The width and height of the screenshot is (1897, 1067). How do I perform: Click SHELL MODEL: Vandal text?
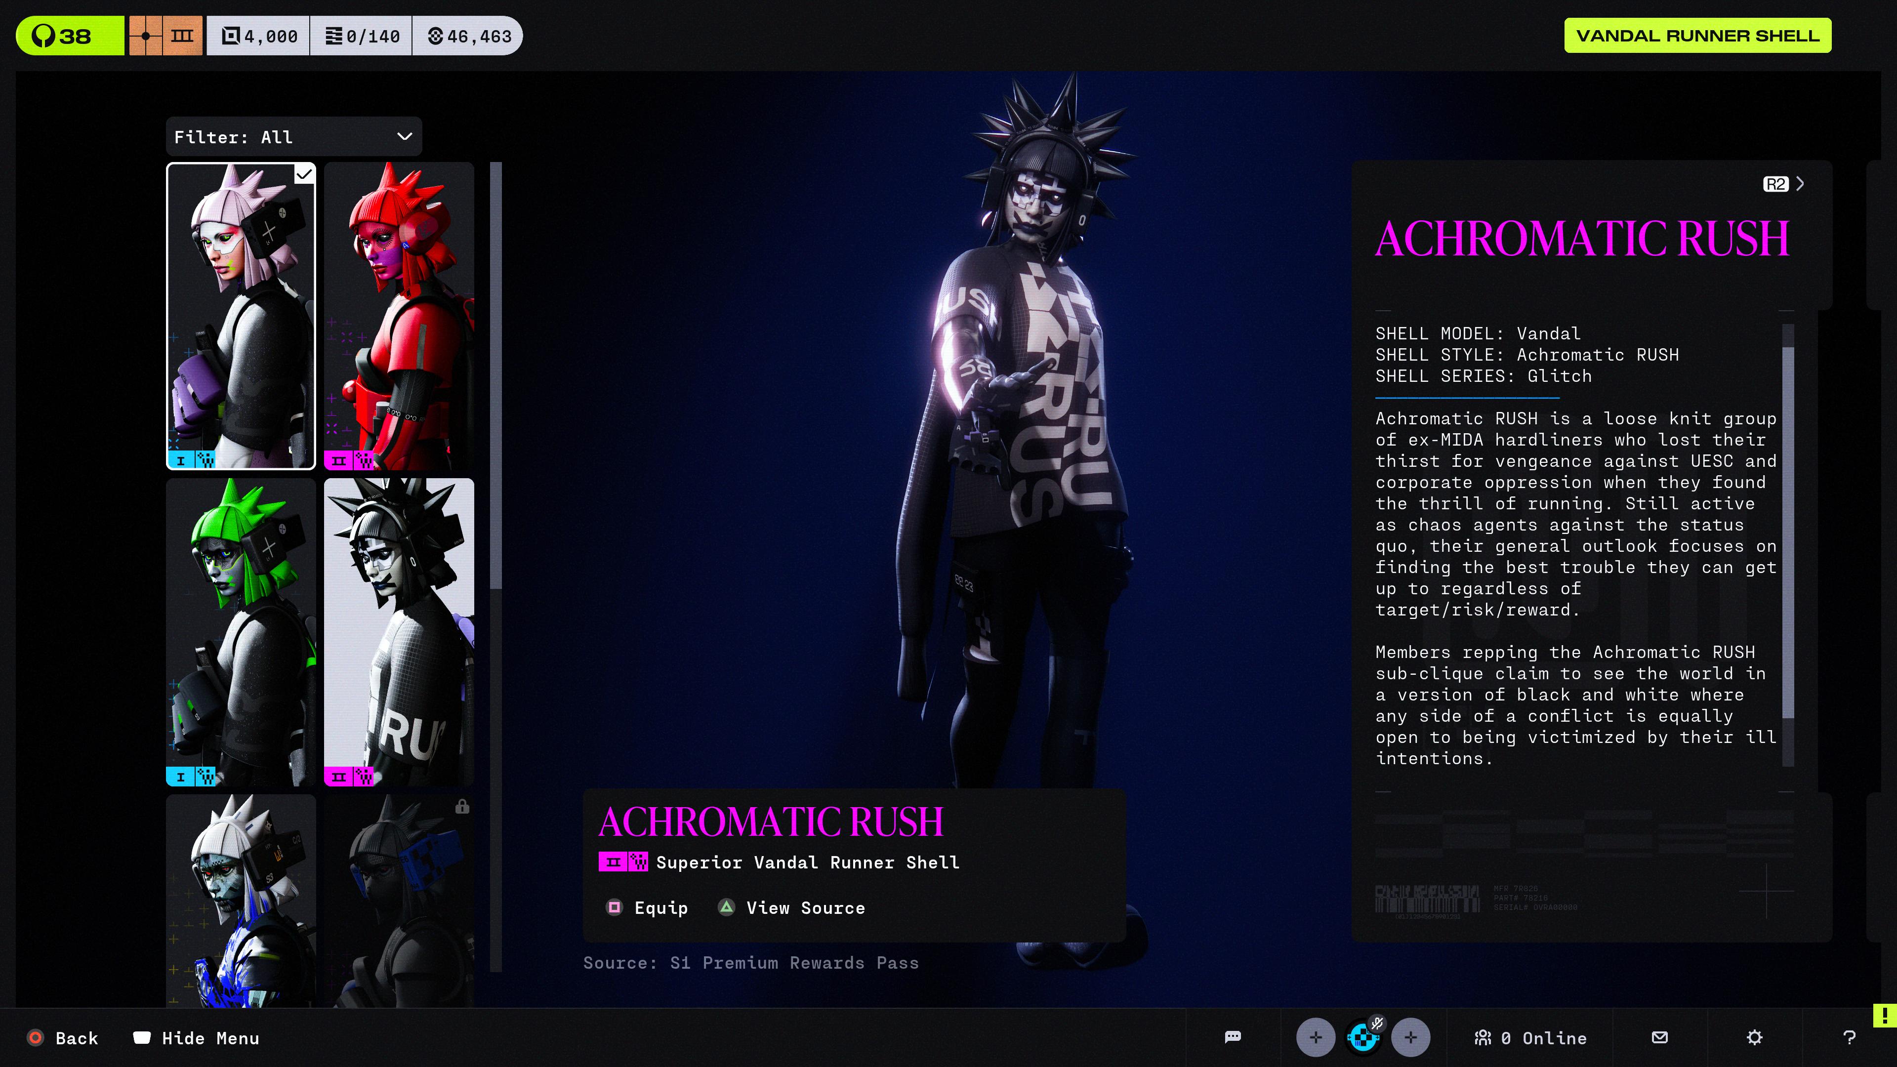coord(1478,333)
